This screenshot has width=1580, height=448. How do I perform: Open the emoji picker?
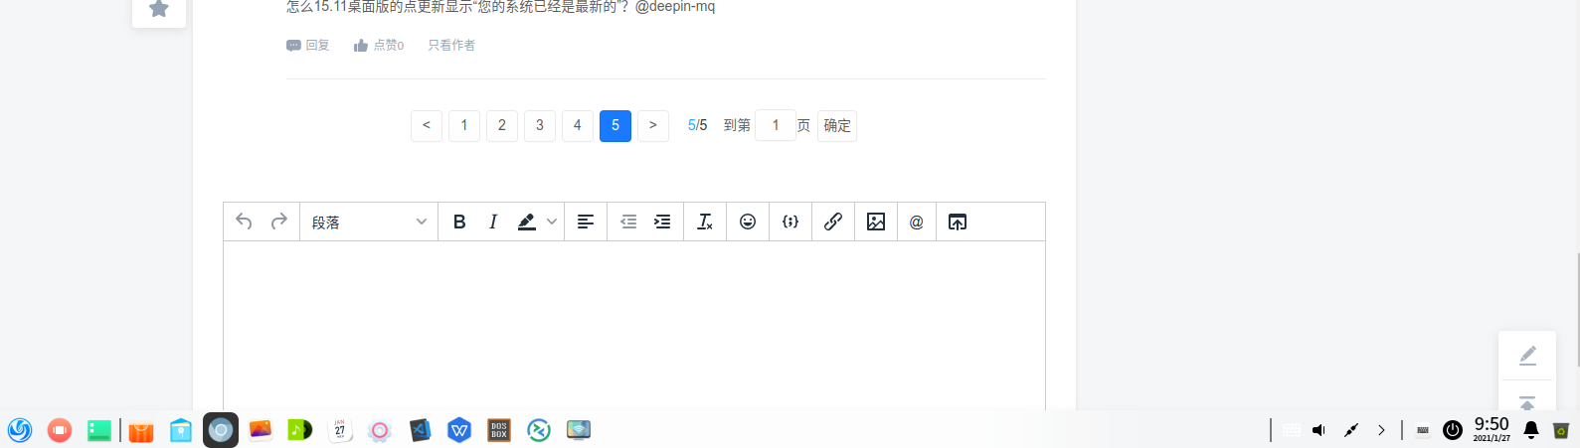(748, 222)
